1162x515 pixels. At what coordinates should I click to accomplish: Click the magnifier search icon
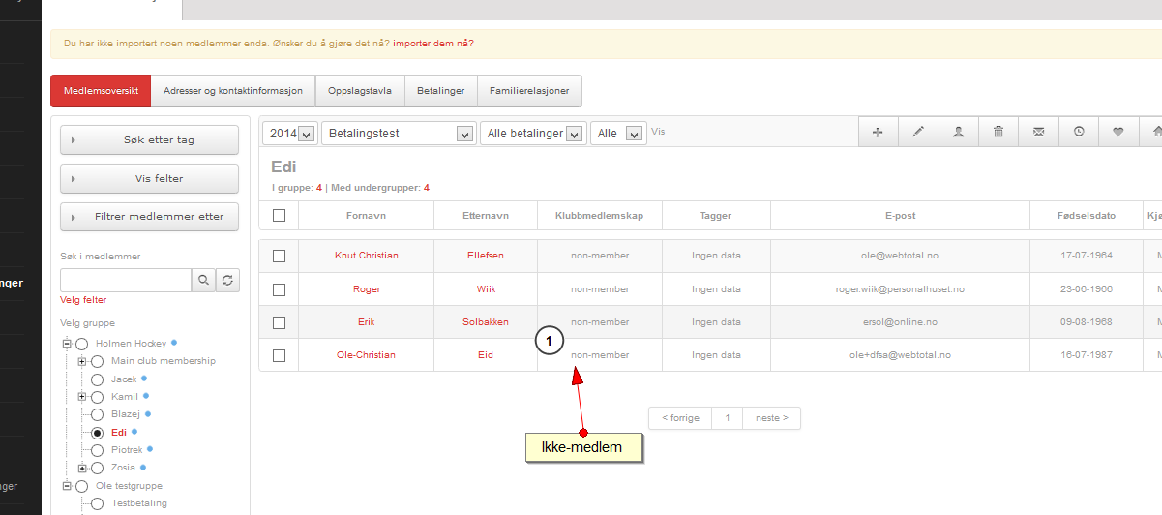[203, 281]
